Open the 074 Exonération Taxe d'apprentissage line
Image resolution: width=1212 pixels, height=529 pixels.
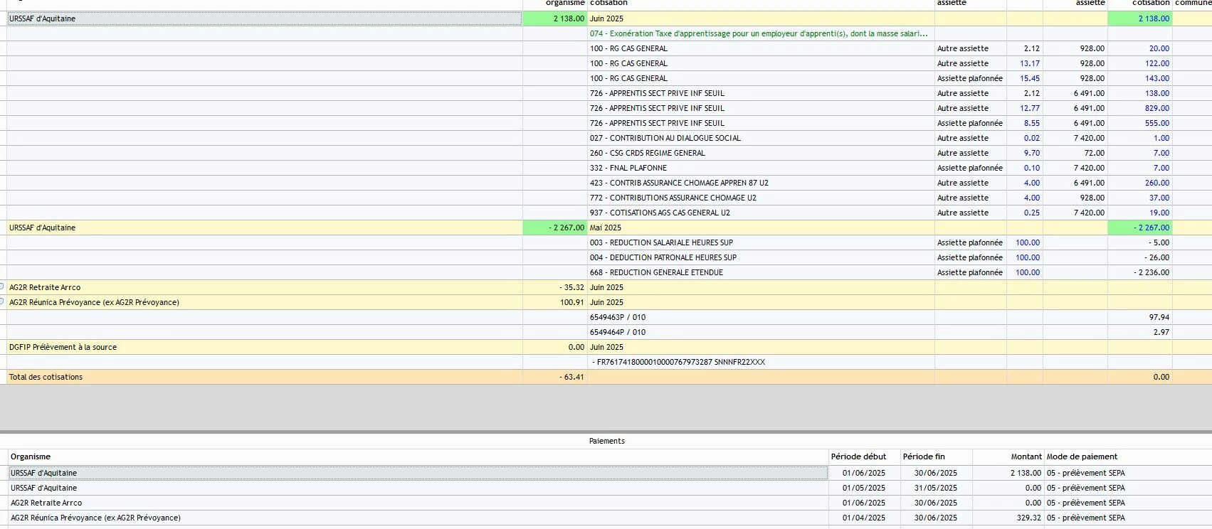pyautogui.click(x=759, y=33)
